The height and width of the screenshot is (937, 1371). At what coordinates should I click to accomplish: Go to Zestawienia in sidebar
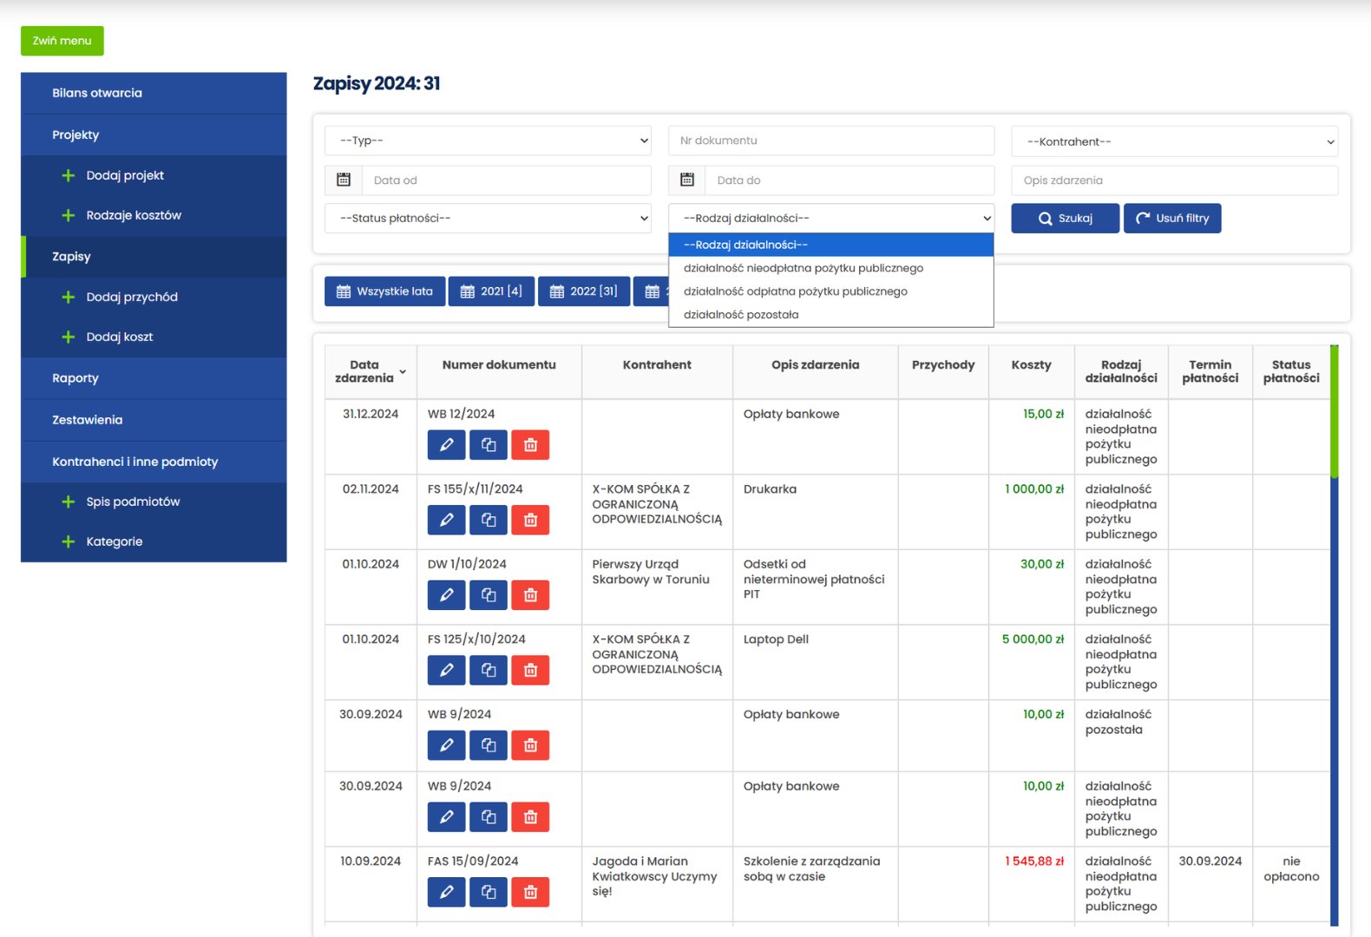(x=87, y=420)
